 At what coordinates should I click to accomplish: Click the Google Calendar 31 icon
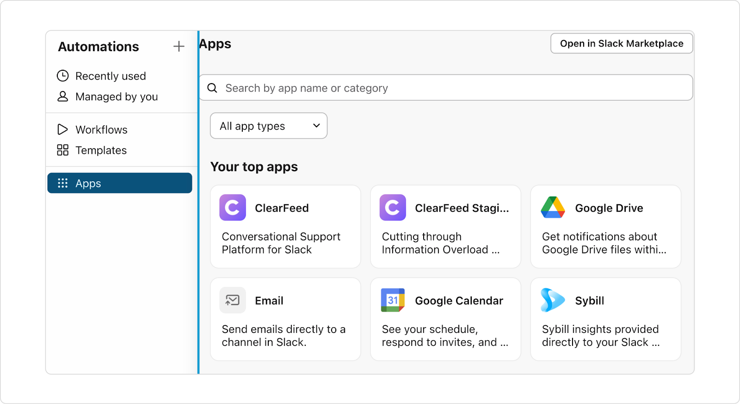tap(393, 300)
